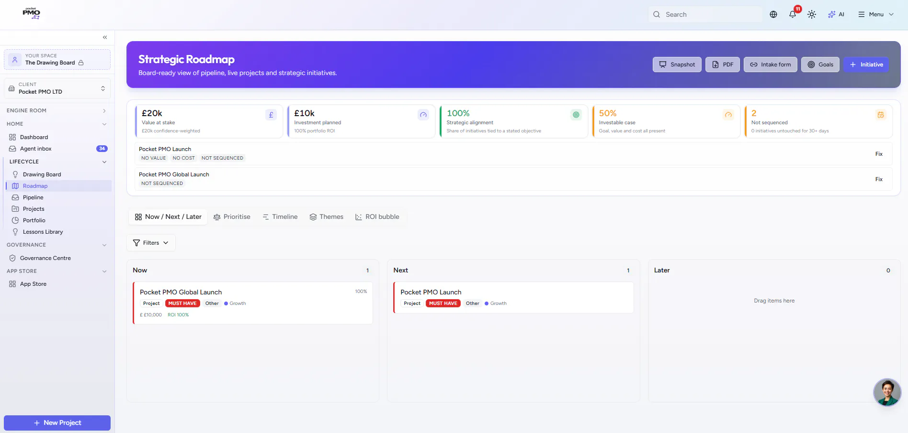Viewport: 908px width, 433px height.
Task: Collapse the sidebar with double chevron
Action: pos(105,37)
